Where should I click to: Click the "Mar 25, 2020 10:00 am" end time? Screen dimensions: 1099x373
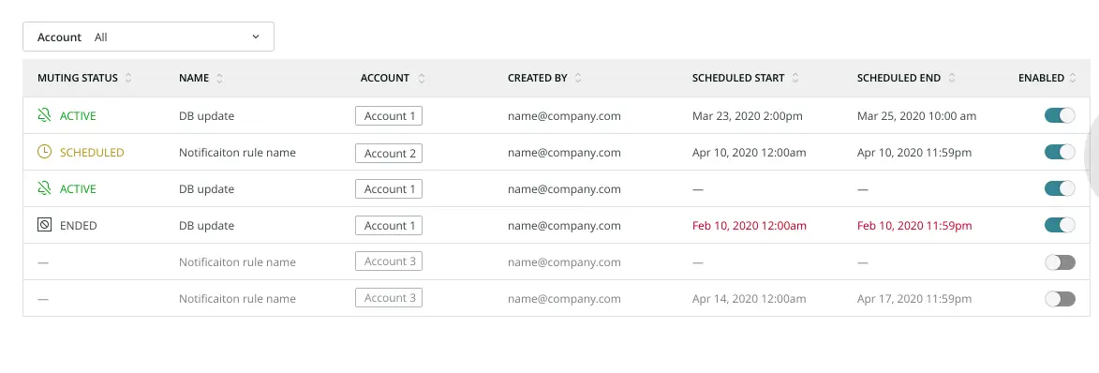tap(916, 116)
